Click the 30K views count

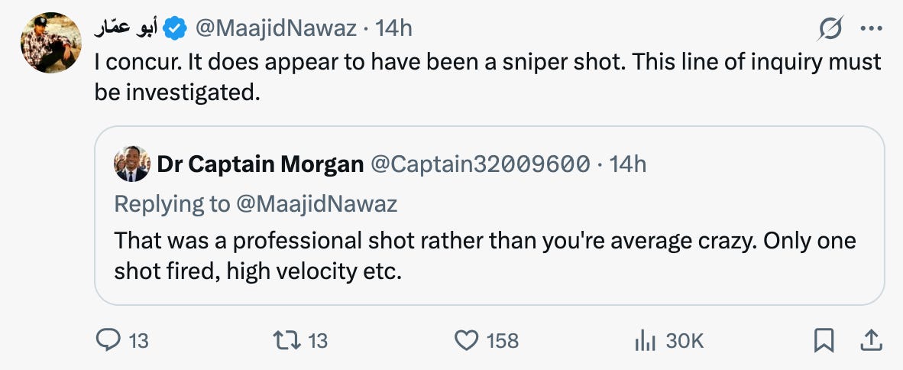click(685, 340)
